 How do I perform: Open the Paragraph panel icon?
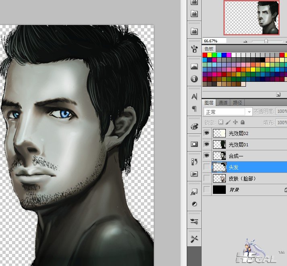click(x=194, y=108)
